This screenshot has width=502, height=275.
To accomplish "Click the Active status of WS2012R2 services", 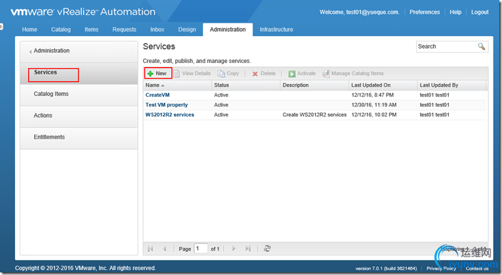I will [x=221, y=115].
